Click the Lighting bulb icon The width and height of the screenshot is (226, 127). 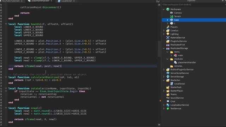tap(168, 34)
